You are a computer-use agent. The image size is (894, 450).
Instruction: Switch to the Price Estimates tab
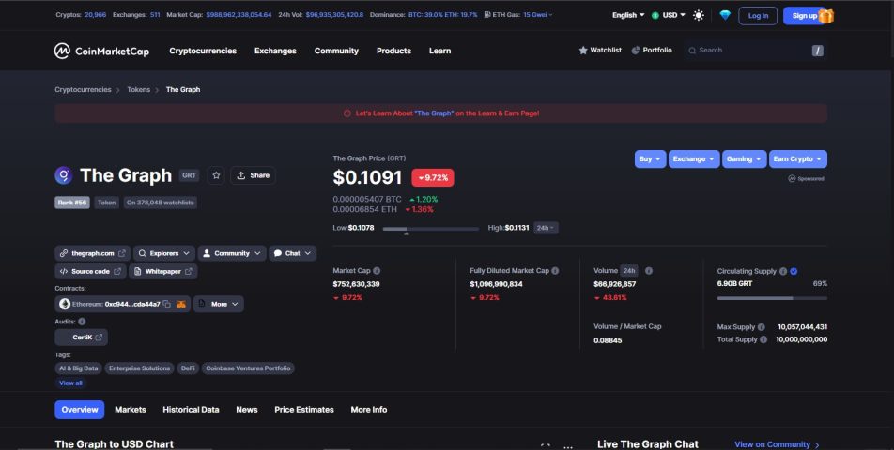pyautogui.click(x=304, y=410)
